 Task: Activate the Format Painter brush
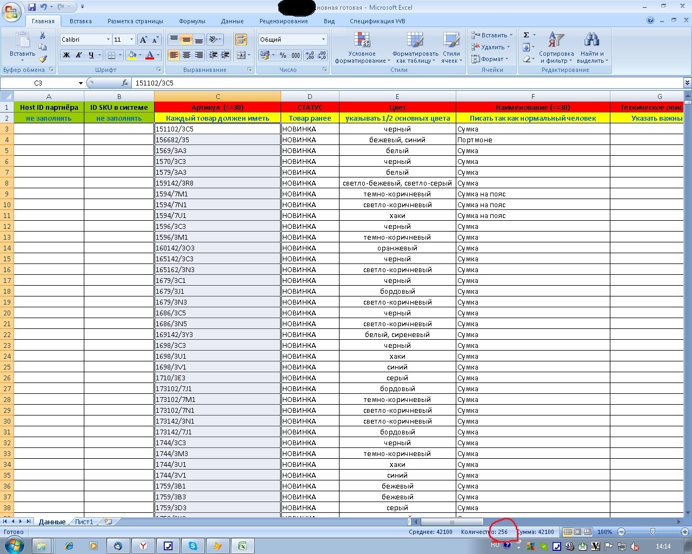[x=42, y=58]
